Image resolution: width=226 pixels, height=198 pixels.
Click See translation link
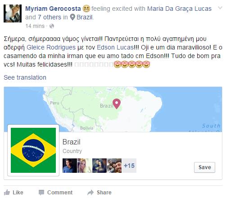25,77
